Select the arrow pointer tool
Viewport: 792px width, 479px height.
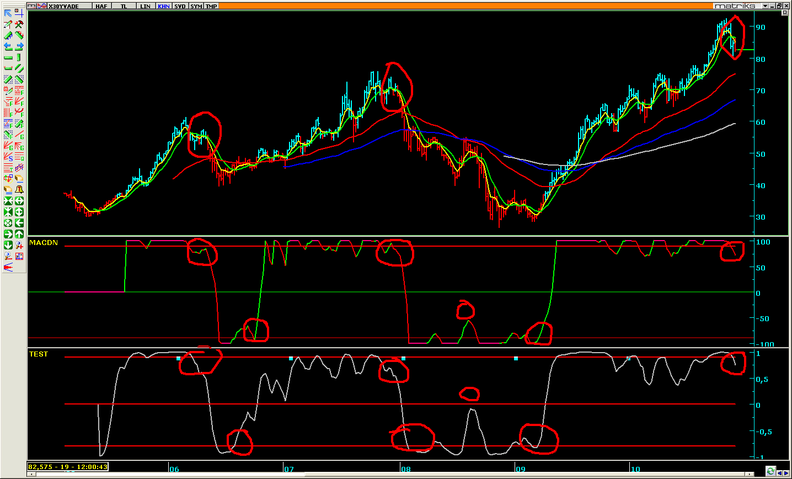point(8,13)
